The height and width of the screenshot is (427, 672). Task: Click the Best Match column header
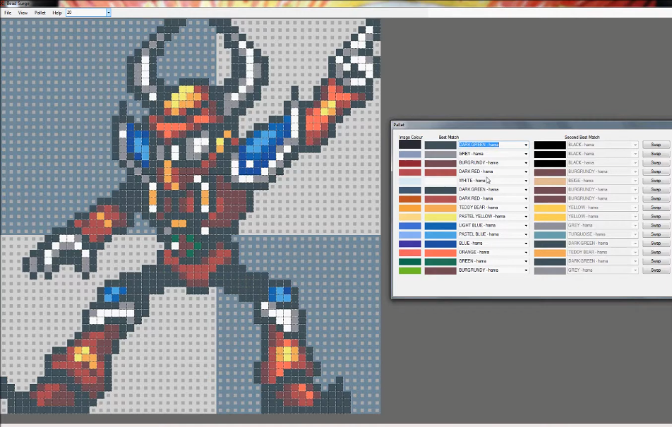[x=449, y=137]
